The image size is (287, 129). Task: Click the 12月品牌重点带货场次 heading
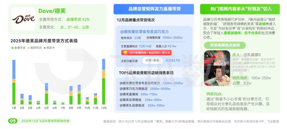pos(136,20)
